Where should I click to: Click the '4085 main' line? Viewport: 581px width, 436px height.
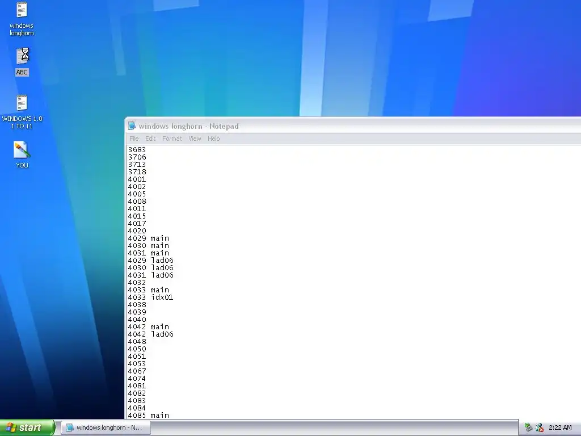pyautogui.click(x=148, y=415)
